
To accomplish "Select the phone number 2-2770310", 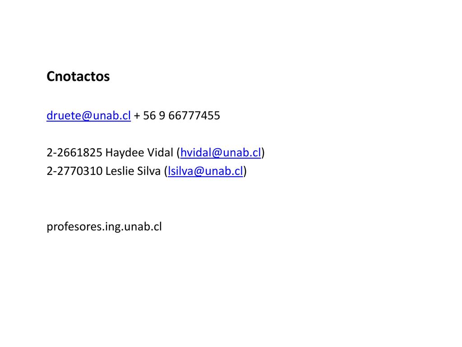I will point(74,171).
